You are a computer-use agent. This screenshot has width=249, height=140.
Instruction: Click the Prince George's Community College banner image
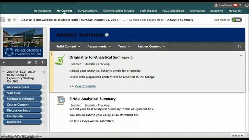point(23,42)
